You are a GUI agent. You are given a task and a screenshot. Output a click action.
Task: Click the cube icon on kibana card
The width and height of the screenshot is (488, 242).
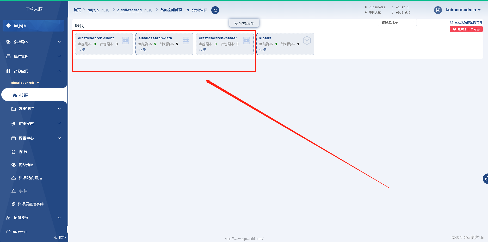[307, 40]
